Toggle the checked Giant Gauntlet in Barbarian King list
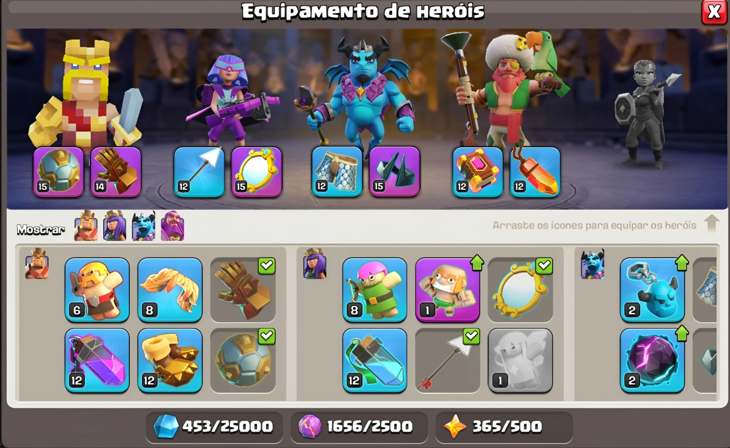Image resolution: width=730 pixels, height=448 pixels. click(243, 290)
